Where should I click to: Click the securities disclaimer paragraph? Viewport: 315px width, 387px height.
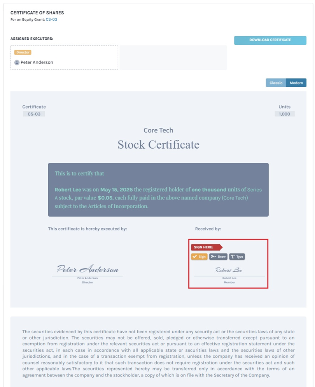tap(158, 354)
